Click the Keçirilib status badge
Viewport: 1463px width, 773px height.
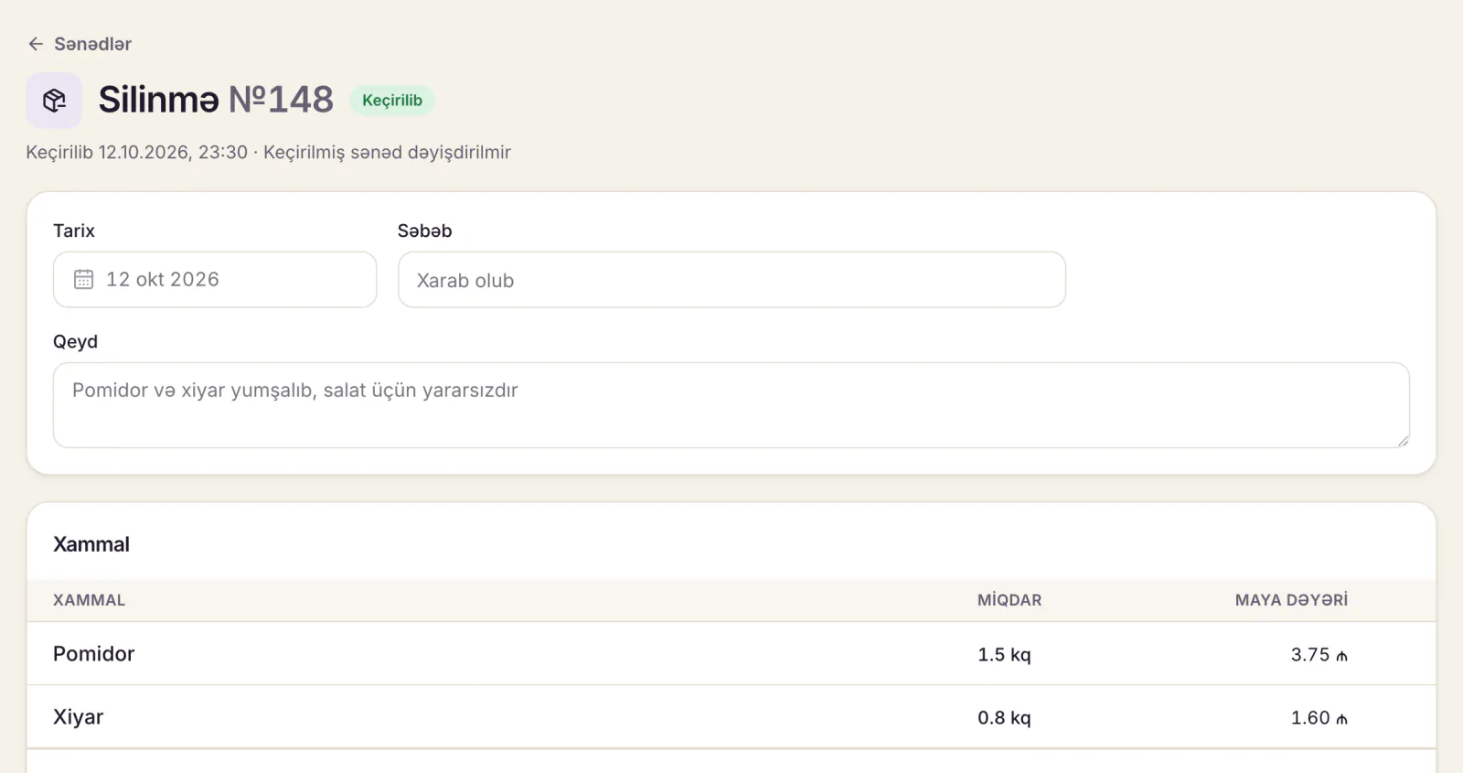392,101
